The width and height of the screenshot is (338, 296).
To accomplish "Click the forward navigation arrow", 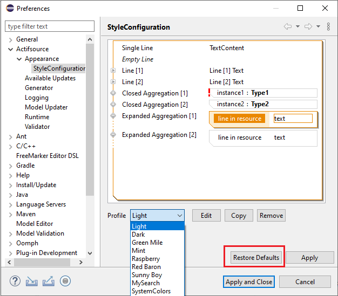I will pos(308,26).
